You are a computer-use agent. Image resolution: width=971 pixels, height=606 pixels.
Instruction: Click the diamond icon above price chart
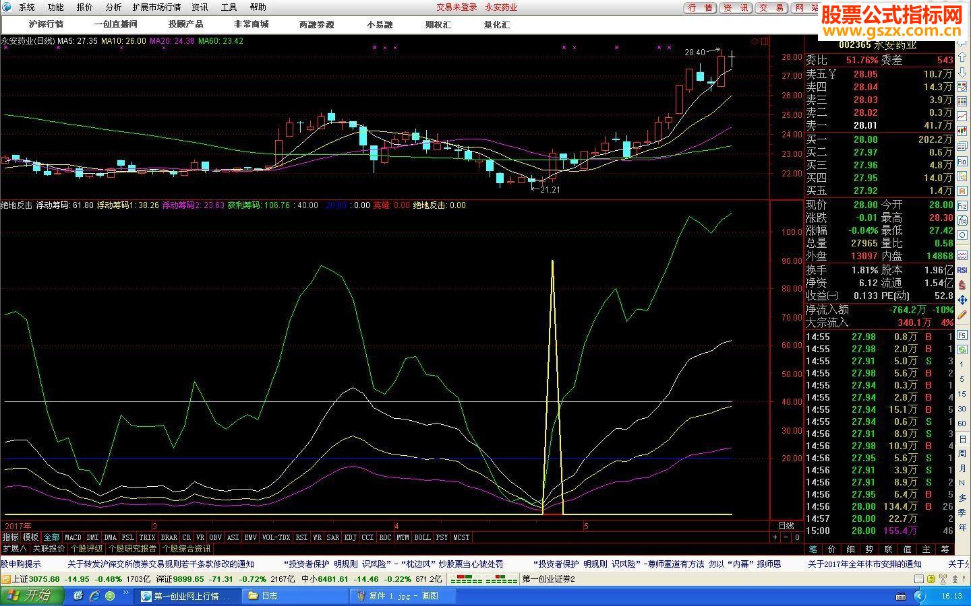pos(755,41)
